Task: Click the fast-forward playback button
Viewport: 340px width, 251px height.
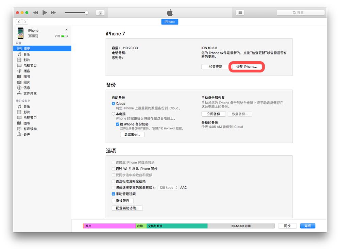Action: coord(53,13)
